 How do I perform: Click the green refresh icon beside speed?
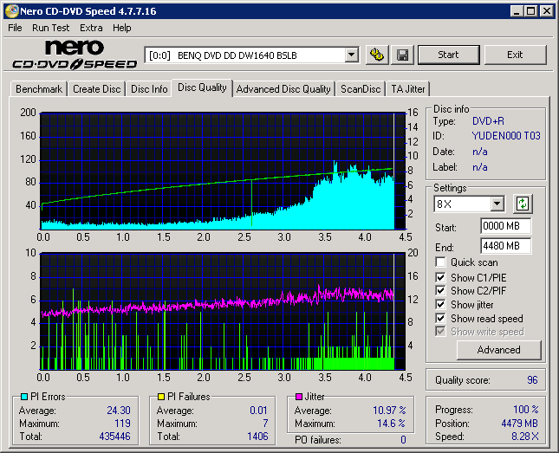522,204
